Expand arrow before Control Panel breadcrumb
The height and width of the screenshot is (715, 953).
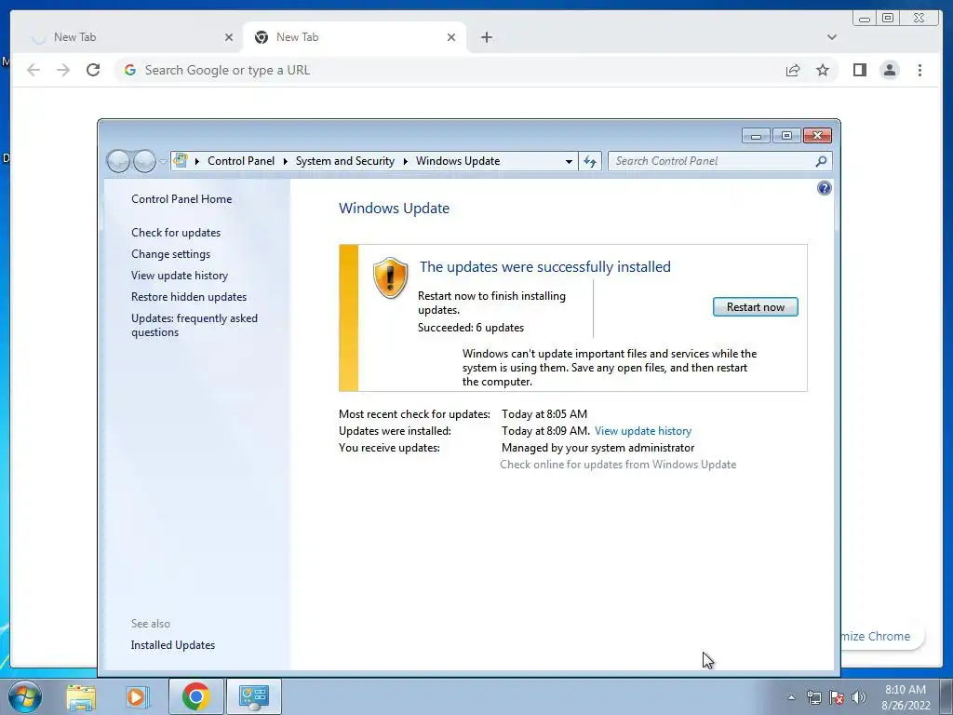(197, 162)
